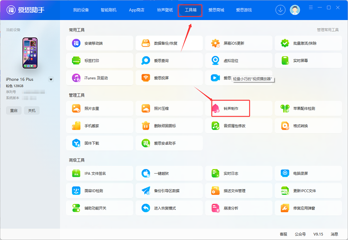
Task: Open the hamburger menu in title bar
Action: pyautogui.click(x=311, y=8)
